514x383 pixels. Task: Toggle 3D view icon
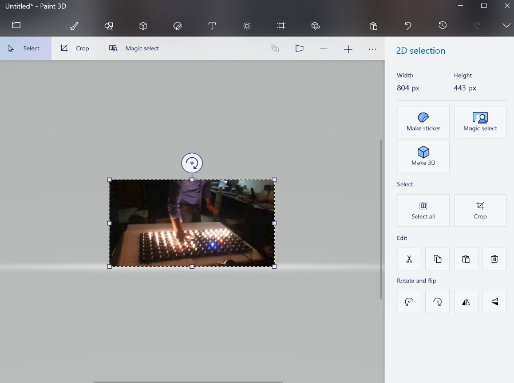click(x=275, y=49)
